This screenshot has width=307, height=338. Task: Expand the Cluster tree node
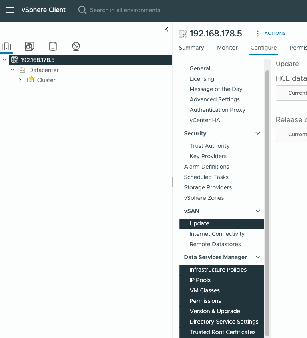[20, 80]
